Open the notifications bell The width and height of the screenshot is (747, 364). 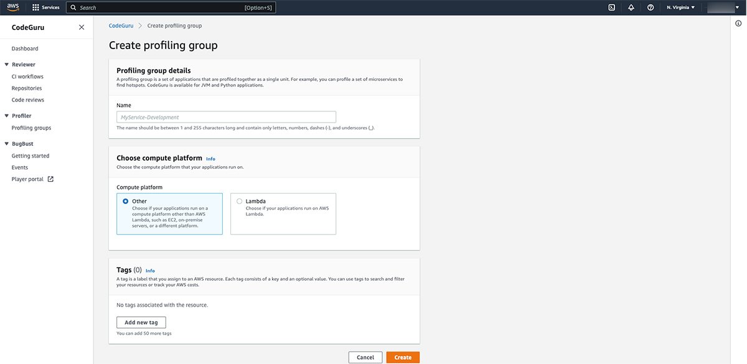click(631, 7)
